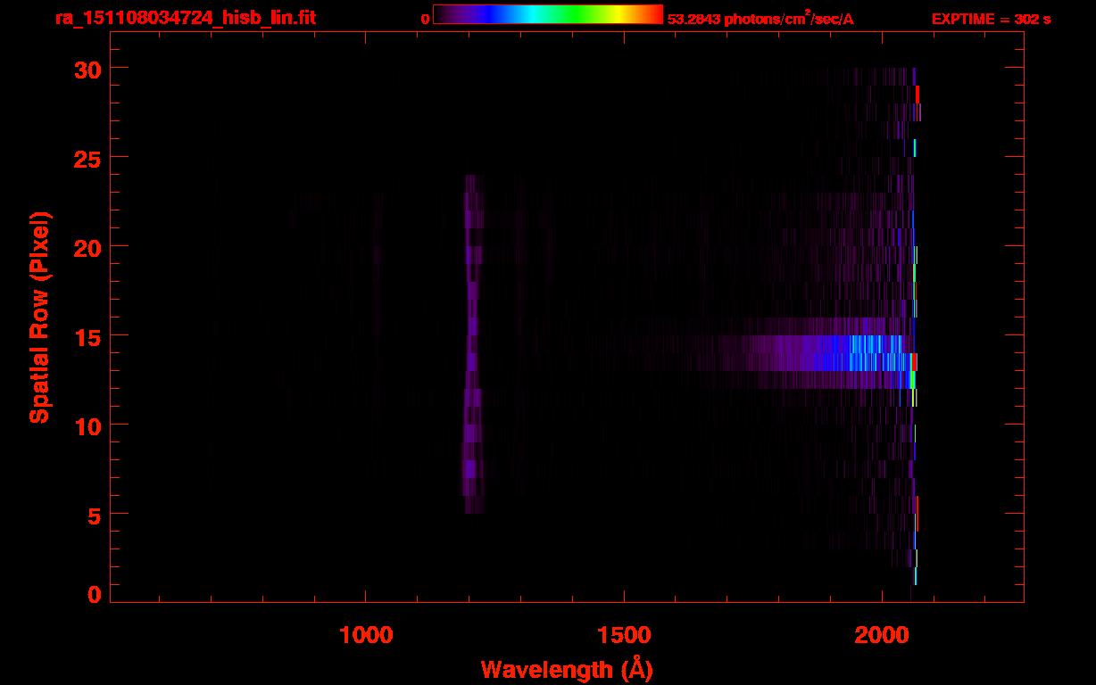Click the 53.2843 photons/cm²/sec/A maximum label
Viewport: 1096px width, 685px height.
tap(760, 19)
